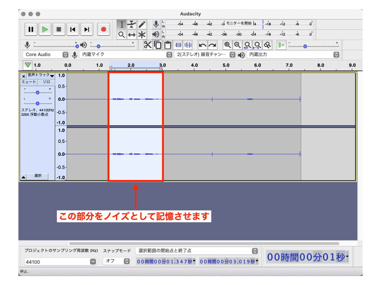
Task: Open the audio position format arrow menu
Action: coord(348,256)
